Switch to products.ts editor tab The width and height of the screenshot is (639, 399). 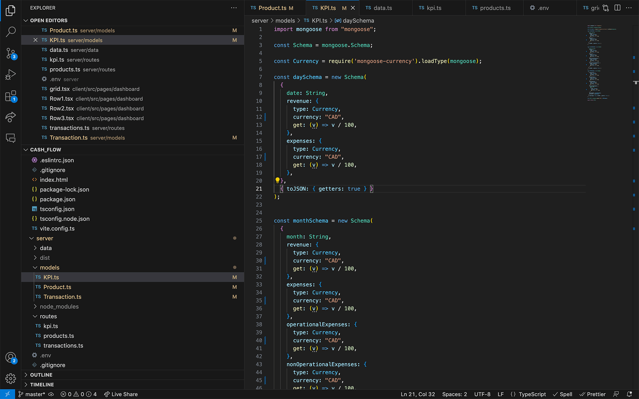(495, 8)
